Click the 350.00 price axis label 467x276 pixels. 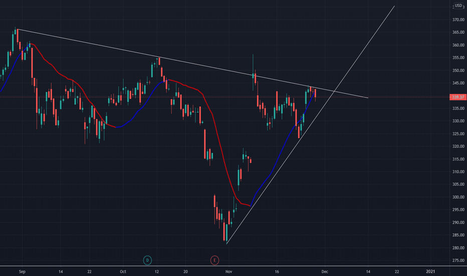(458, 70)
